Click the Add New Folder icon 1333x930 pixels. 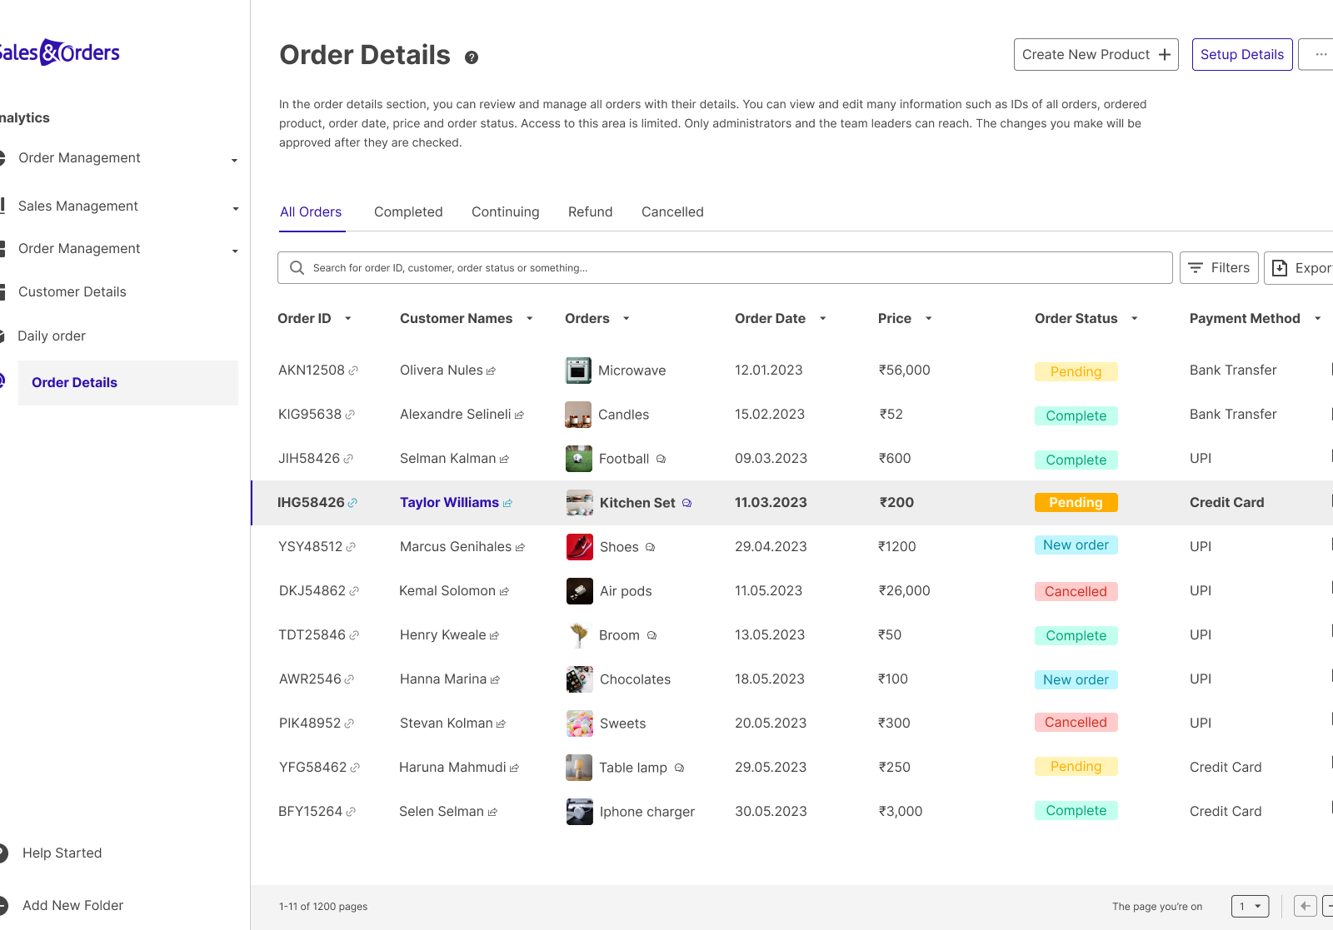tap(2, 905)
